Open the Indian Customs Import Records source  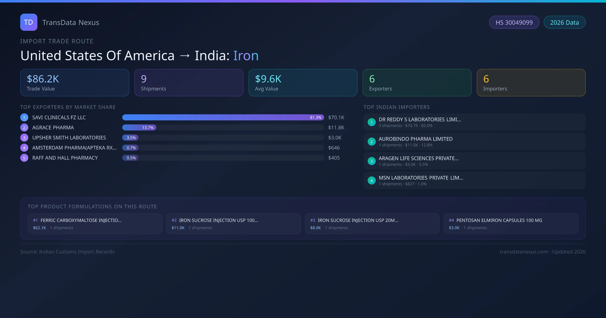pos(67,252)
